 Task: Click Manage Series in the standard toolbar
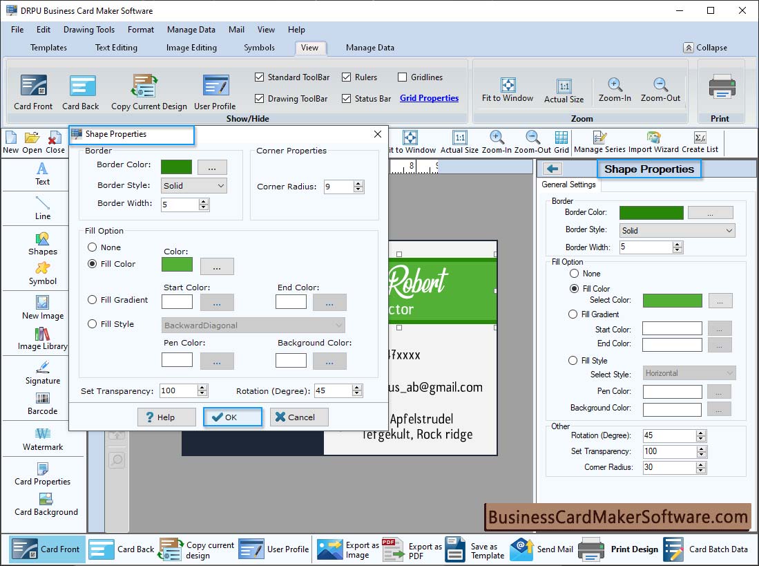(599, 143)
